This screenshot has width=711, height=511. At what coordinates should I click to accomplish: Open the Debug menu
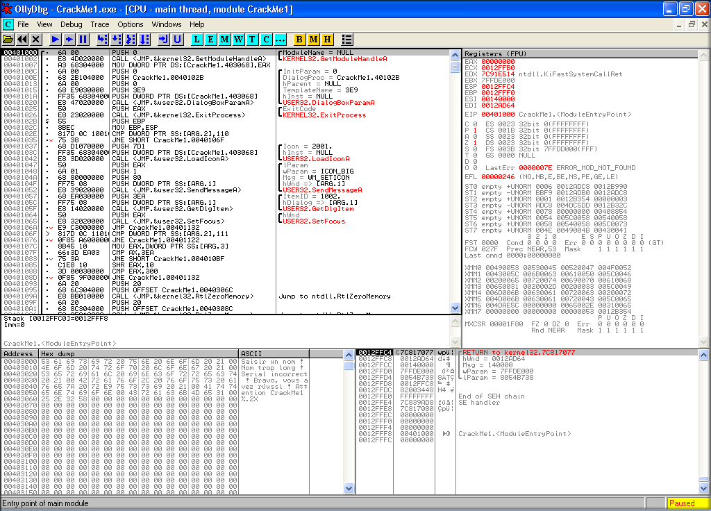pos(72,24)
